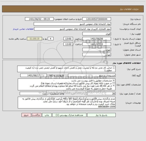
Task: Click the response deadline hour field 12:00
Action: click(x=68, y=39)
